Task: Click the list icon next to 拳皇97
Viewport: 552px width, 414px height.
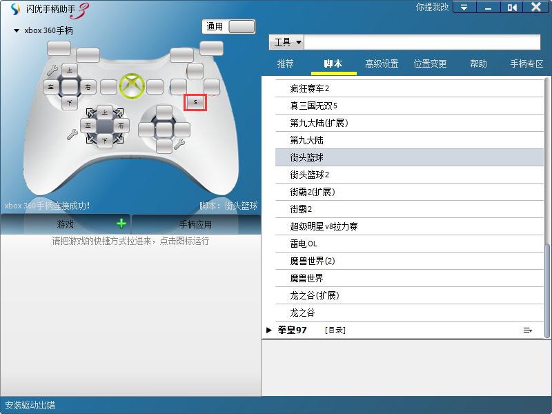Action: (528, 330)
